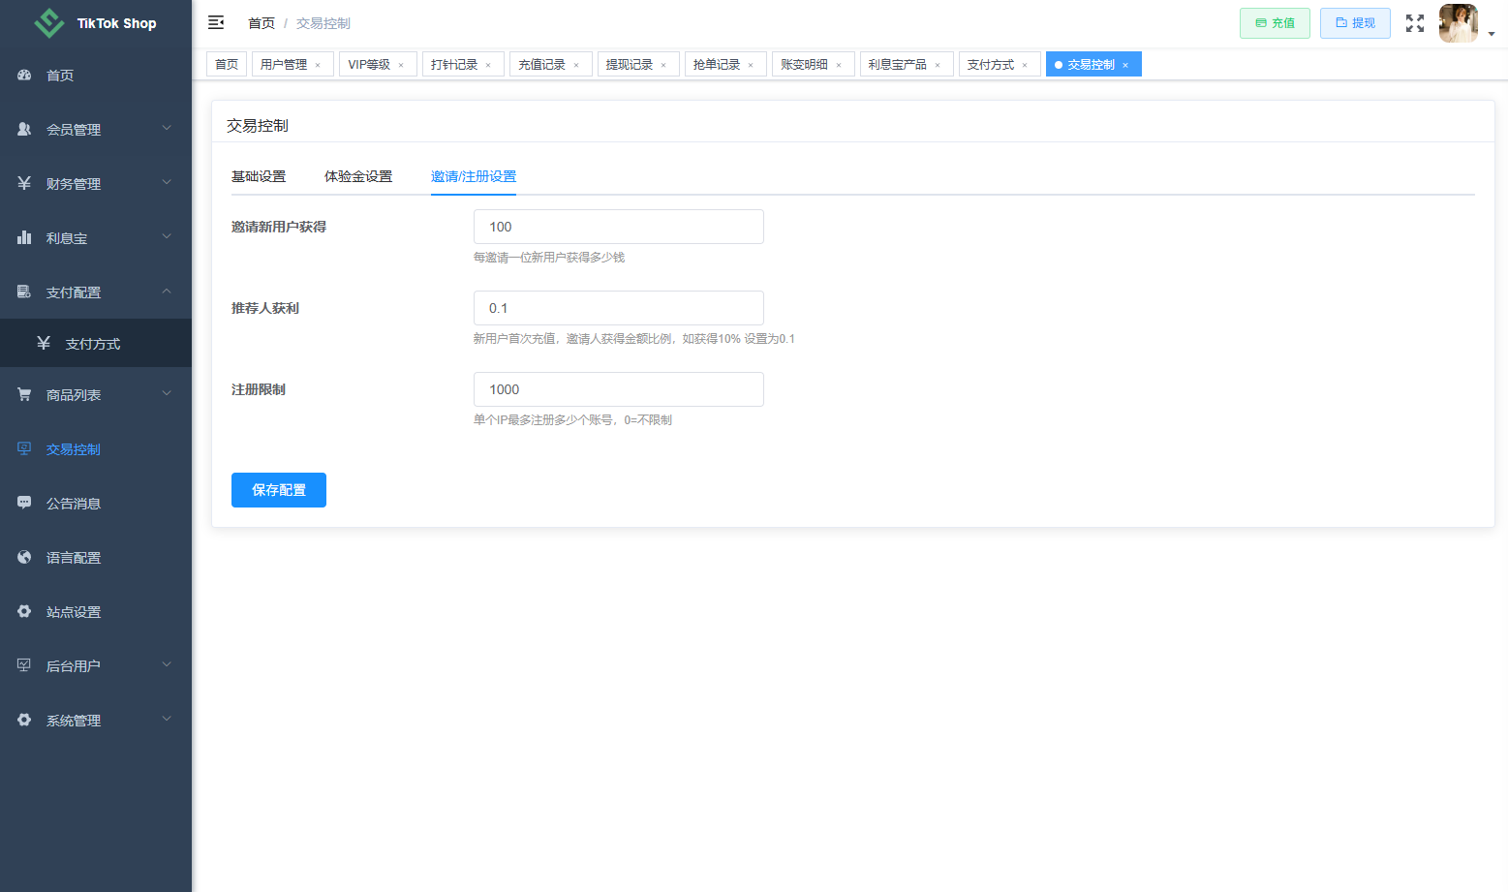
Task: Switch to the 体验金设置 tab
Action: click(358, 176)
